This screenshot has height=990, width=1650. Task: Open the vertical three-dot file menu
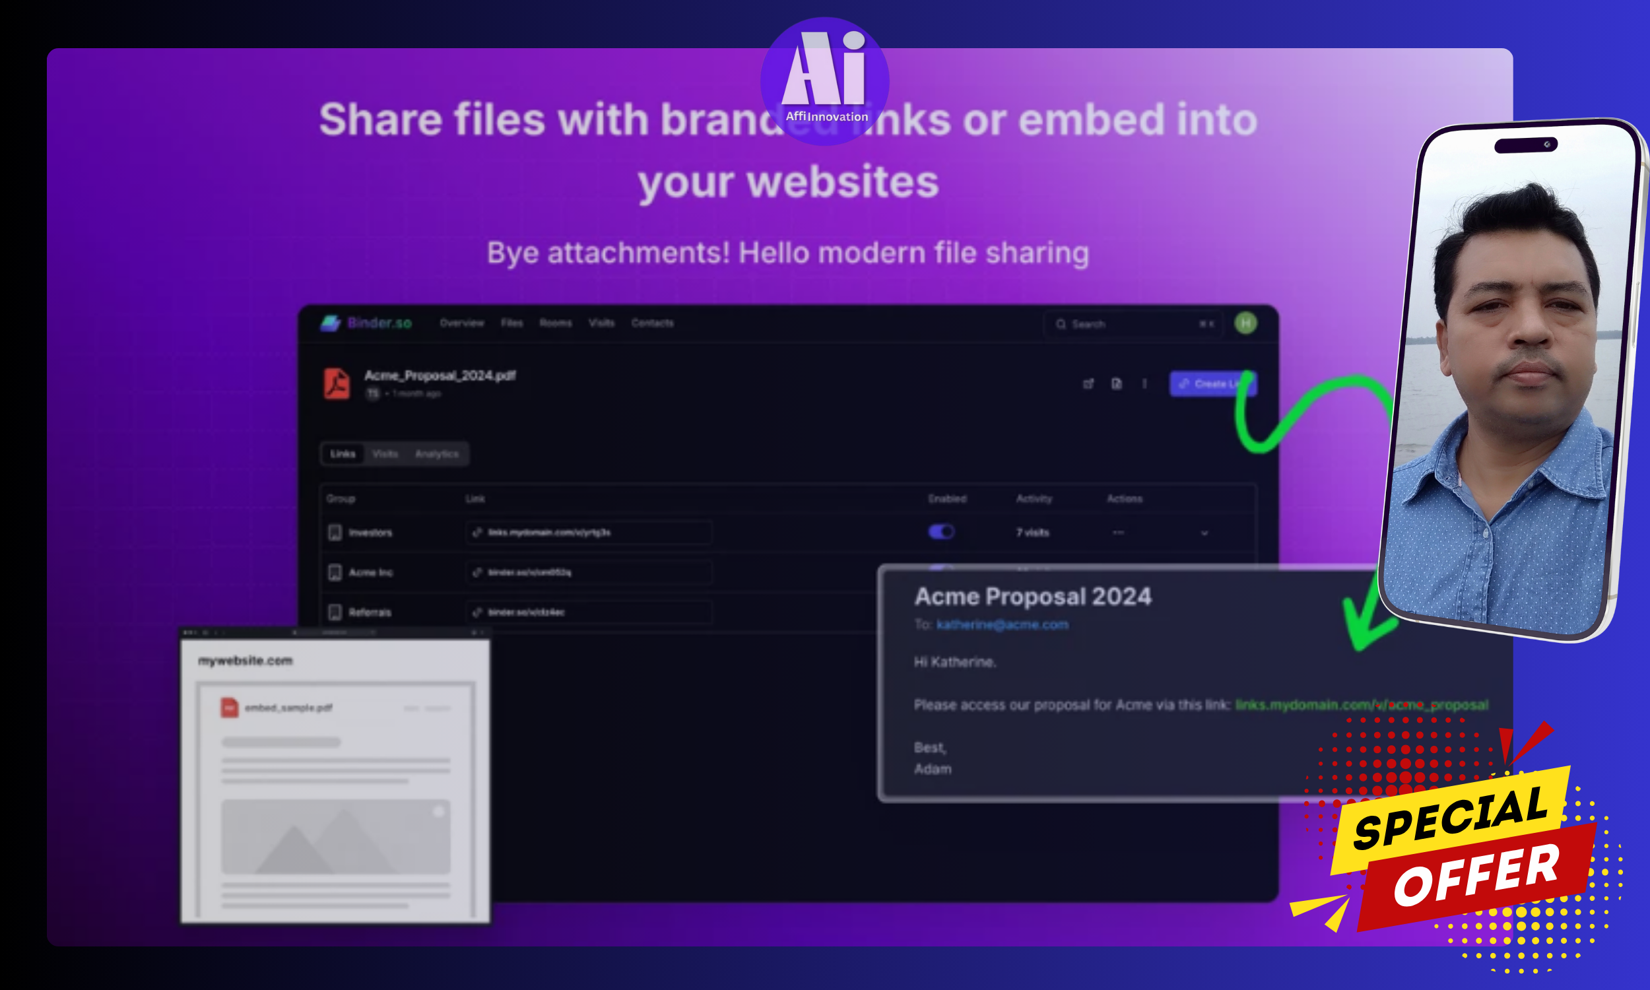click(x=1144, y=383)
